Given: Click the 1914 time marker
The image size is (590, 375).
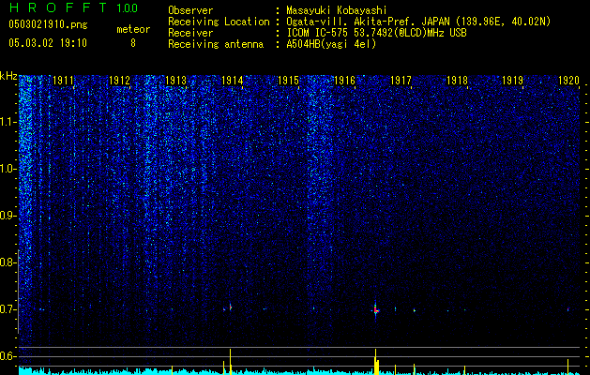Looking at the screenshot, I should pyautogui.click(x=233, y=81).
